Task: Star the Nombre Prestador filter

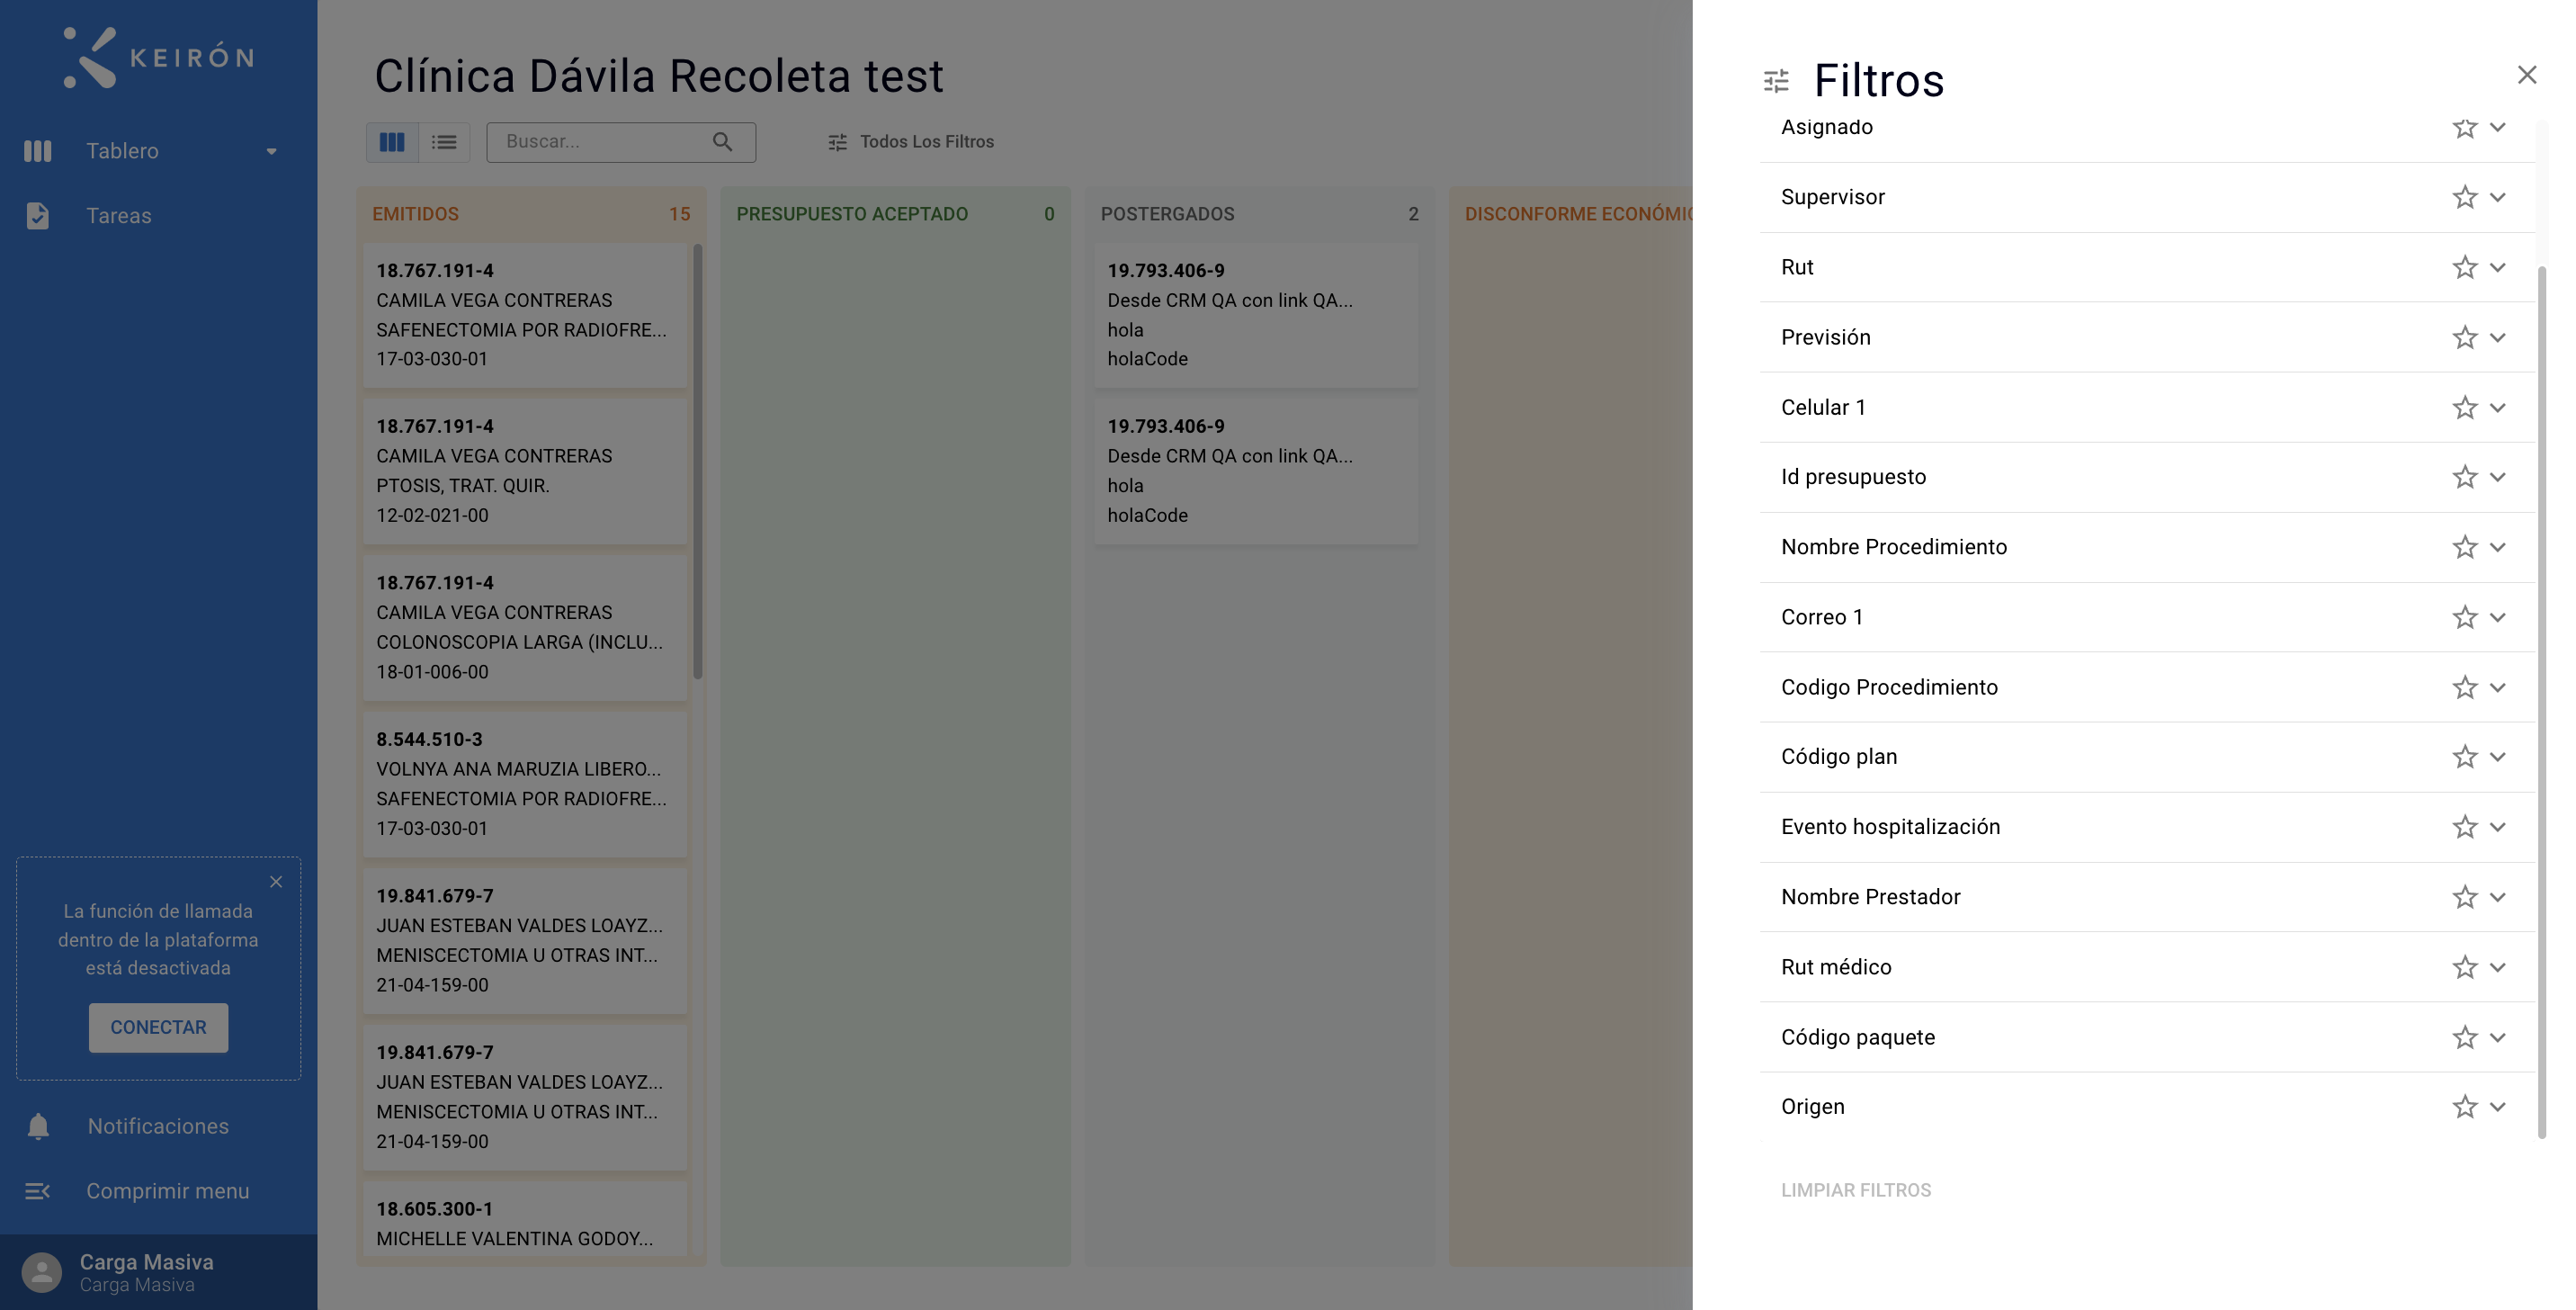Action: coord(2464,897)
